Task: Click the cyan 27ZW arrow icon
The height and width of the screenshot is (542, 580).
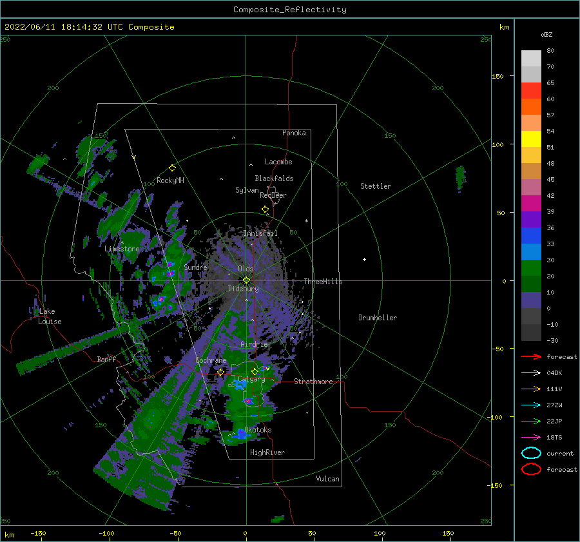Action: (531, 405)
